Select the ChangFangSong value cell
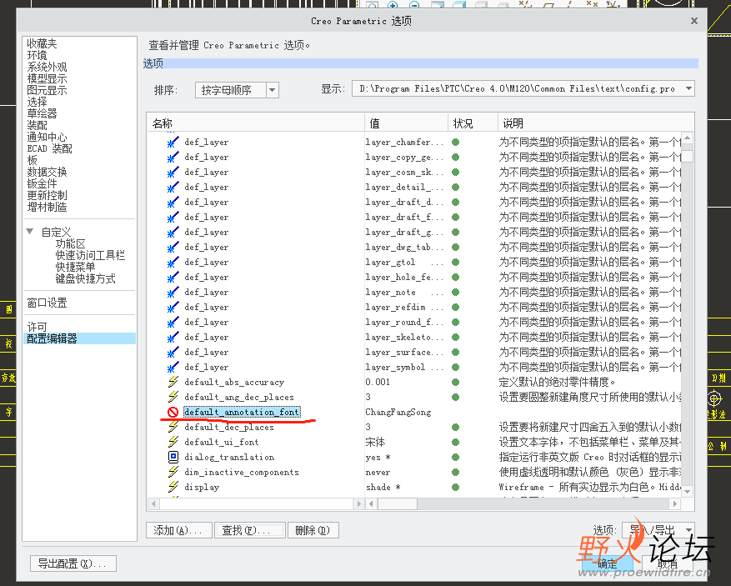 [398, 412]
